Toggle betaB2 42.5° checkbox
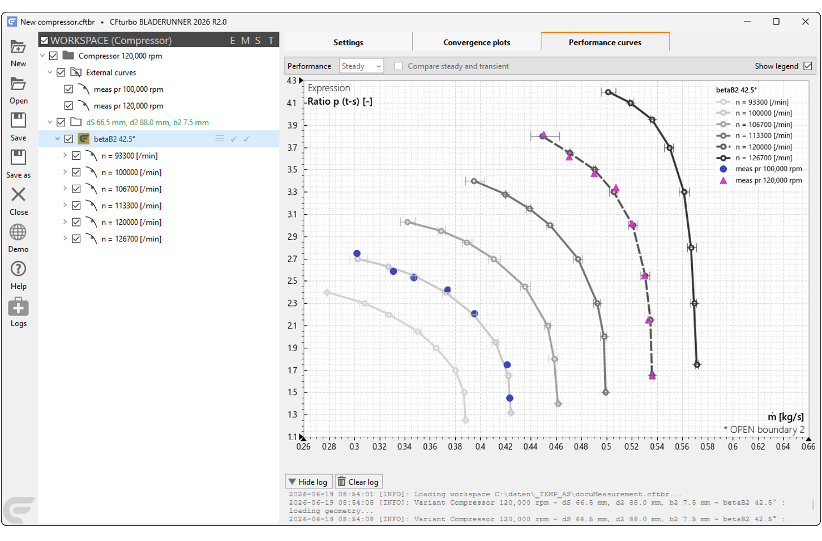 (68, 139)
